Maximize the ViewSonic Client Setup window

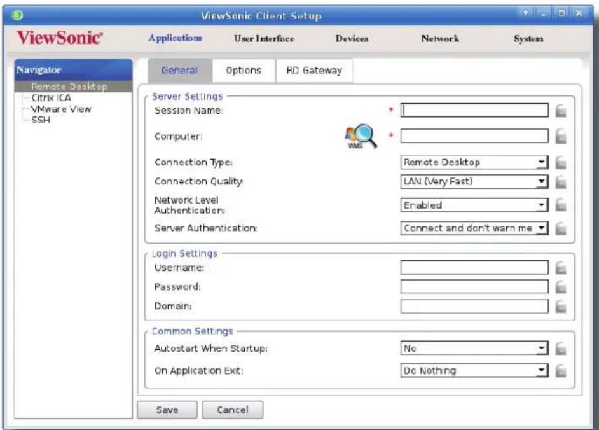pyautogui.click(x=561, y=13)
